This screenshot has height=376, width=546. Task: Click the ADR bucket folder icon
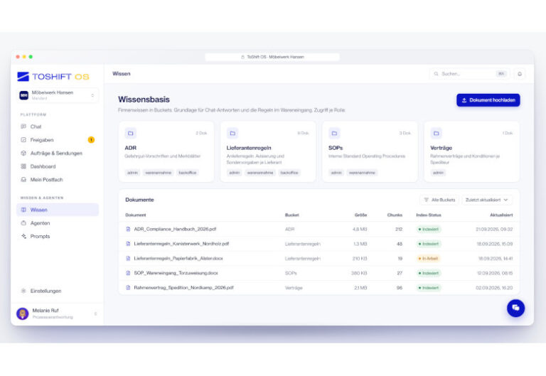click(x=131, y=133)
